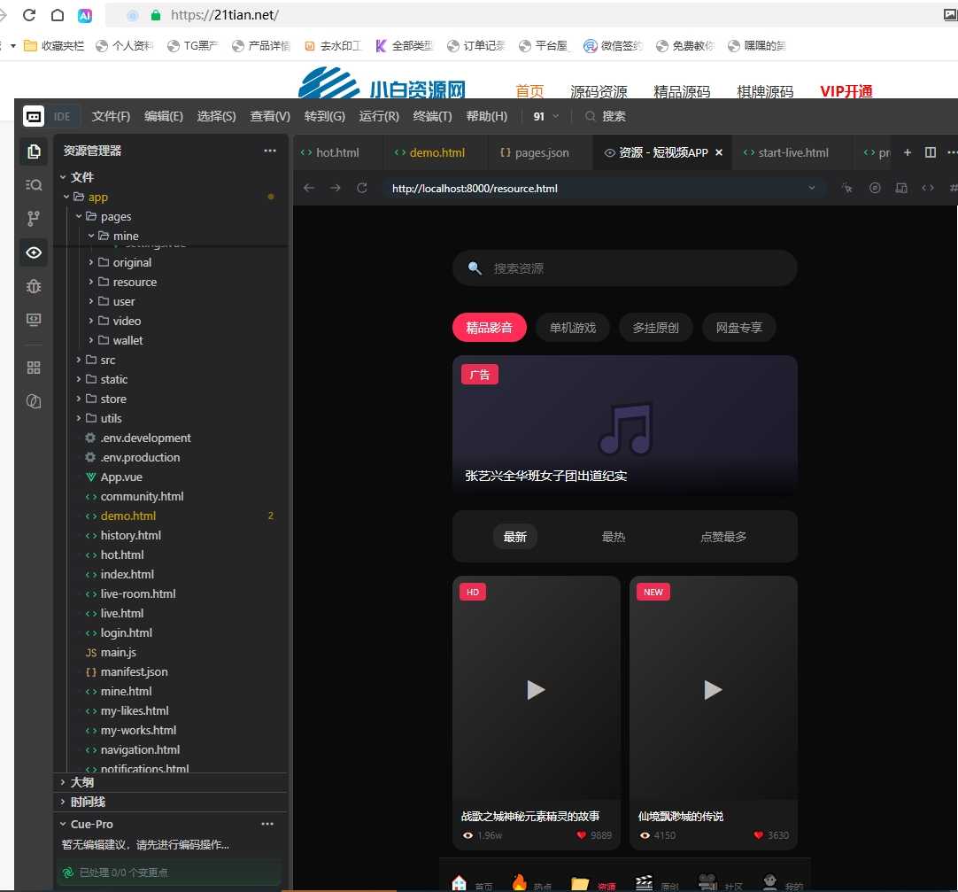The height and width of the screenshot is (892, 958).
Task: Select the 多挂原创 category chip
Action: point(655,328)
